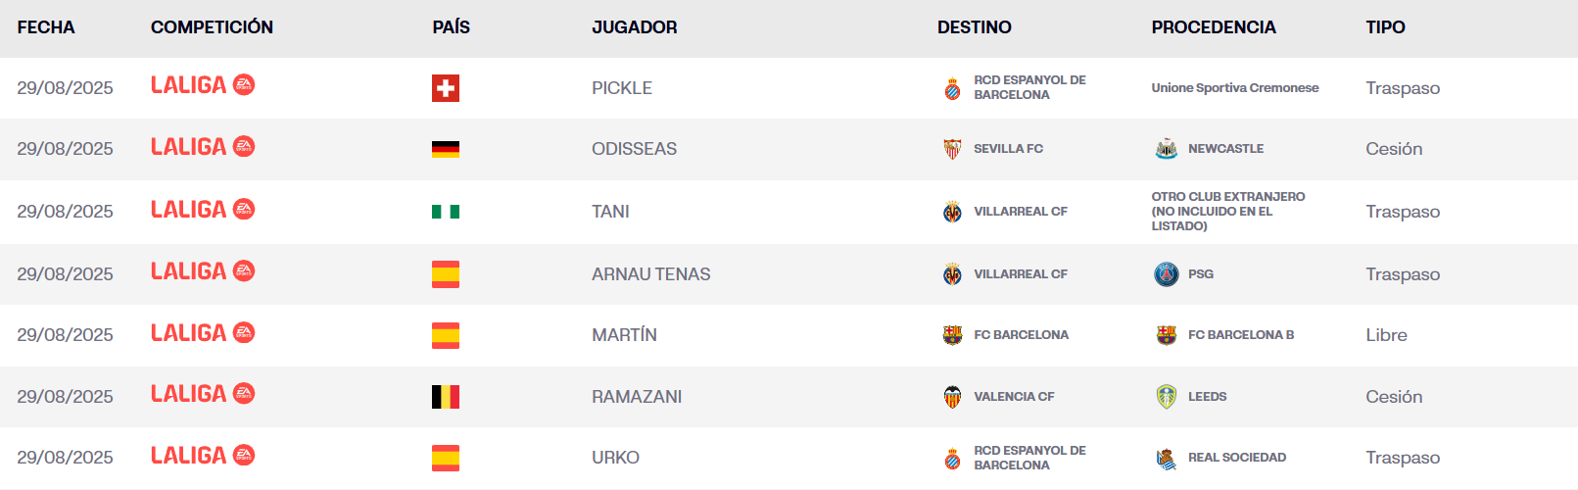The width and height of the screenshot is (1578, 490).
Task: Click the URKO player name
Action: point(615,458)
